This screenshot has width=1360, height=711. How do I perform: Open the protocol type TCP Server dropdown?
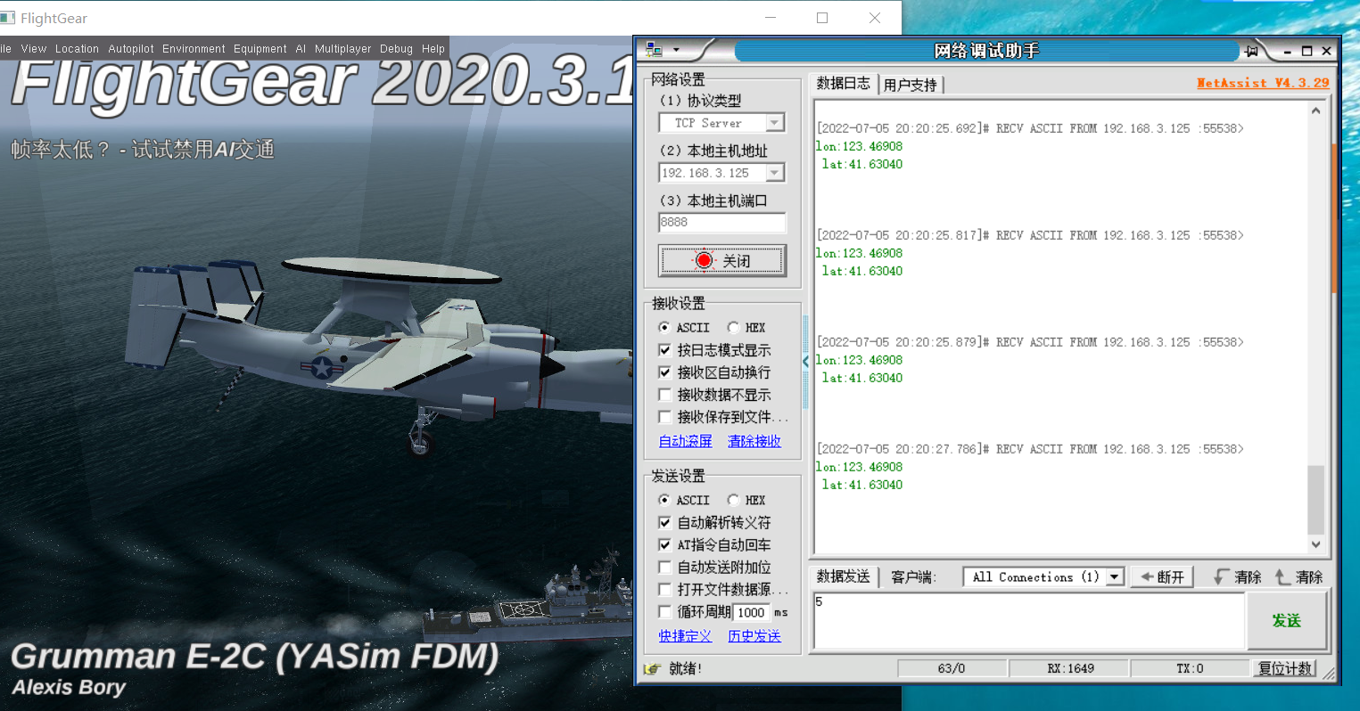[x=775, y=123]
